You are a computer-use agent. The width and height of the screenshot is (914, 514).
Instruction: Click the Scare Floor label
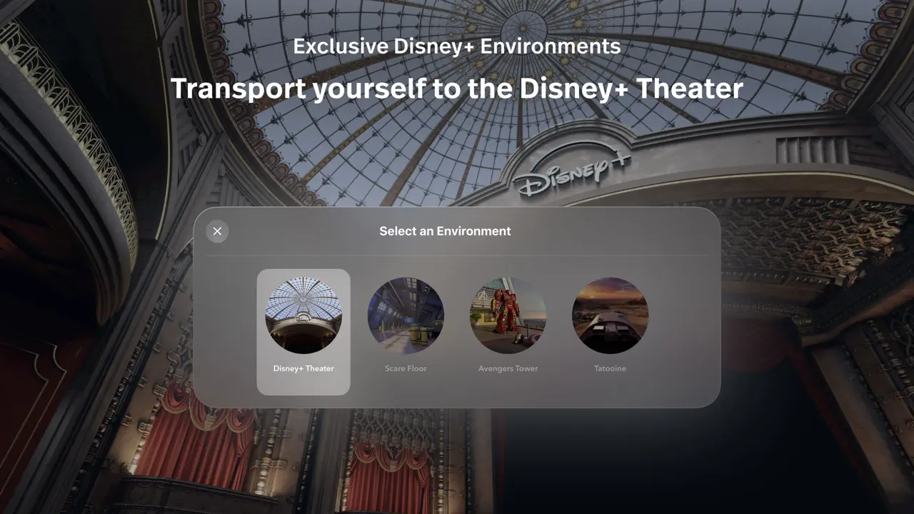406,368
